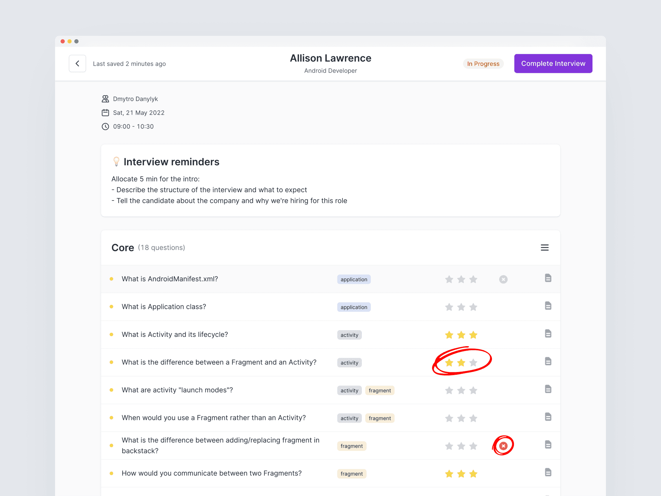
Task: Click the In Progress status badge
Action: tap(483, 64)
